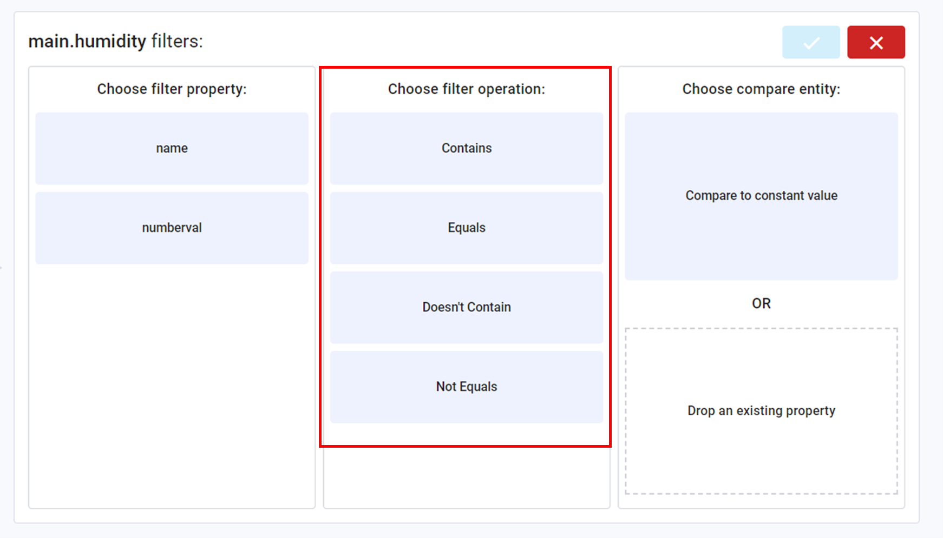Click Compare to constant value
This screenshot has width=943, height=538.
[761, 195]
